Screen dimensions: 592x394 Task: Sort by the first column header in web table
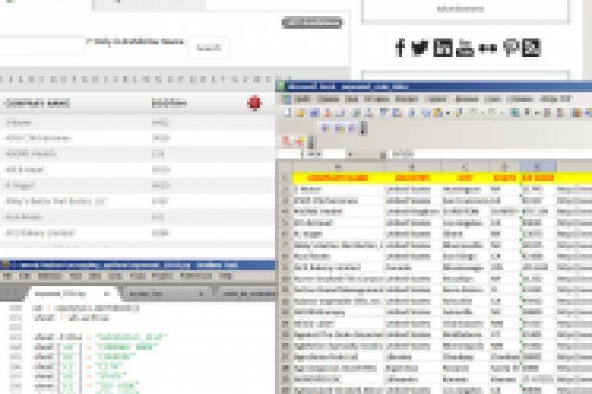point(37,103)
